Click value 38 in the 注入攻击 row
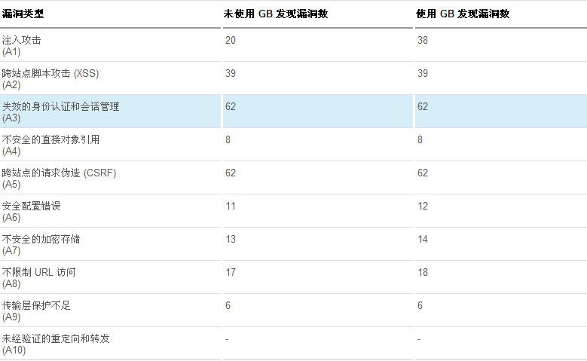587x361 pixels. click(423, 40)
